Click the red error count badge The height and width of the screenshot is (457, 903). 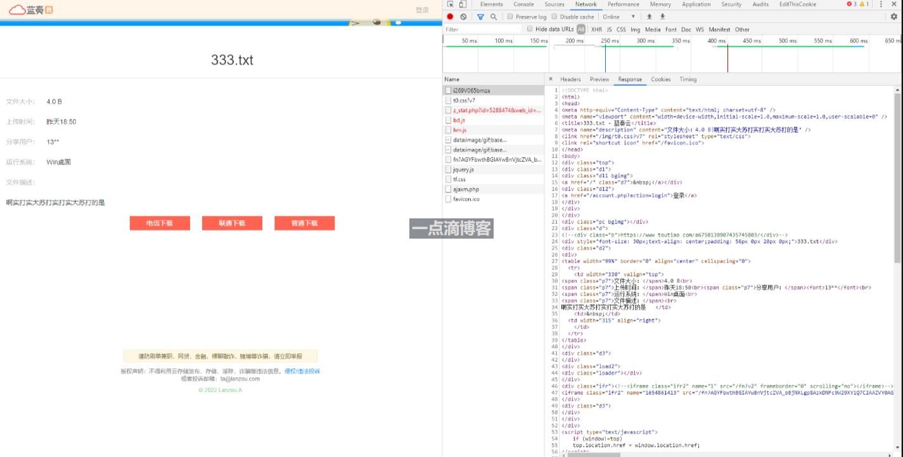pos(852,4)
